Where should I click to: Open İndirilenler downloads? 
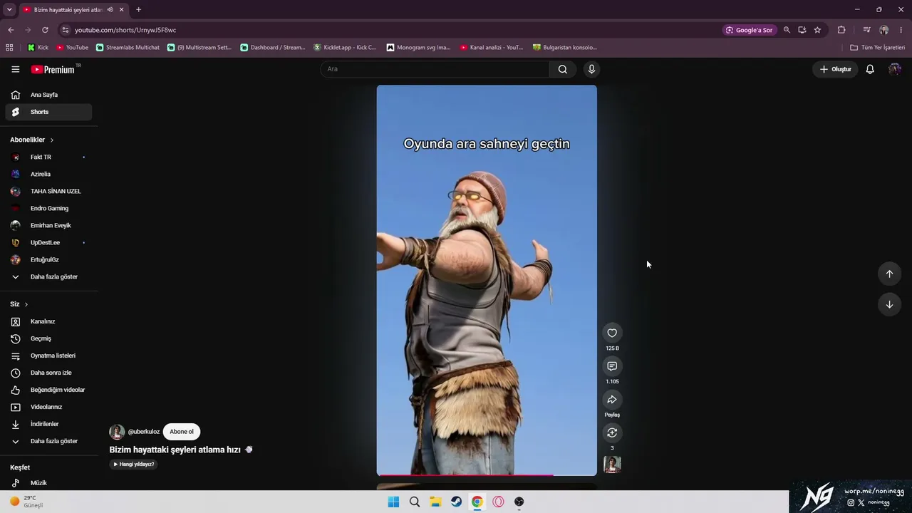(x=48, y=424)
